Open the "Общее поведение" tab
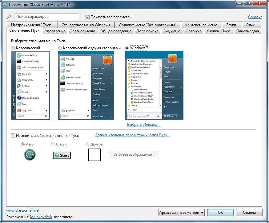The image size is (269, 223). pos(116,31)
